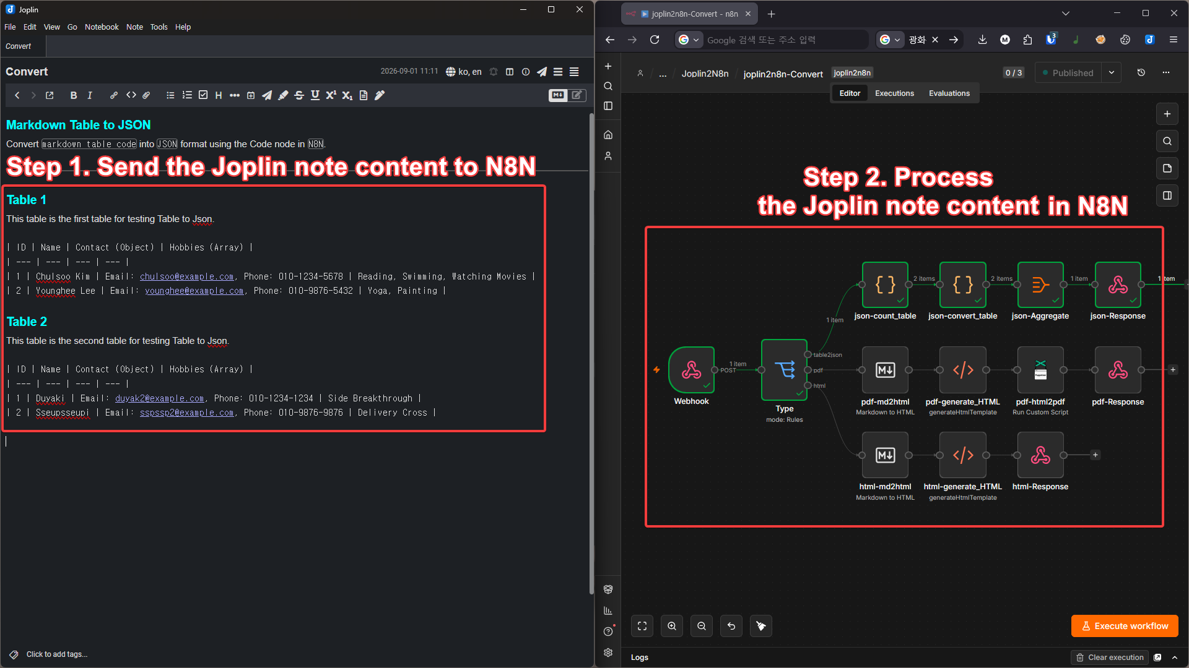Open search box engine dropdown near 광화
This screenshot has width=1189, height=668.
[x=891, y=40]
